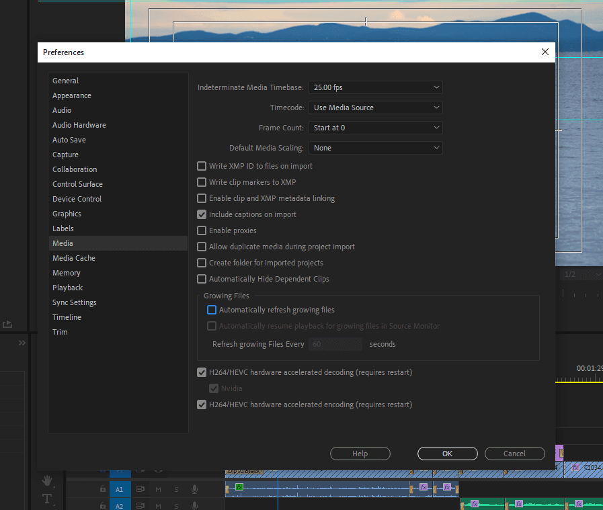Disable H264/HEVC hardware accelerated decoding
This screenshot has height=510, width=603.
tap(202, 372)
